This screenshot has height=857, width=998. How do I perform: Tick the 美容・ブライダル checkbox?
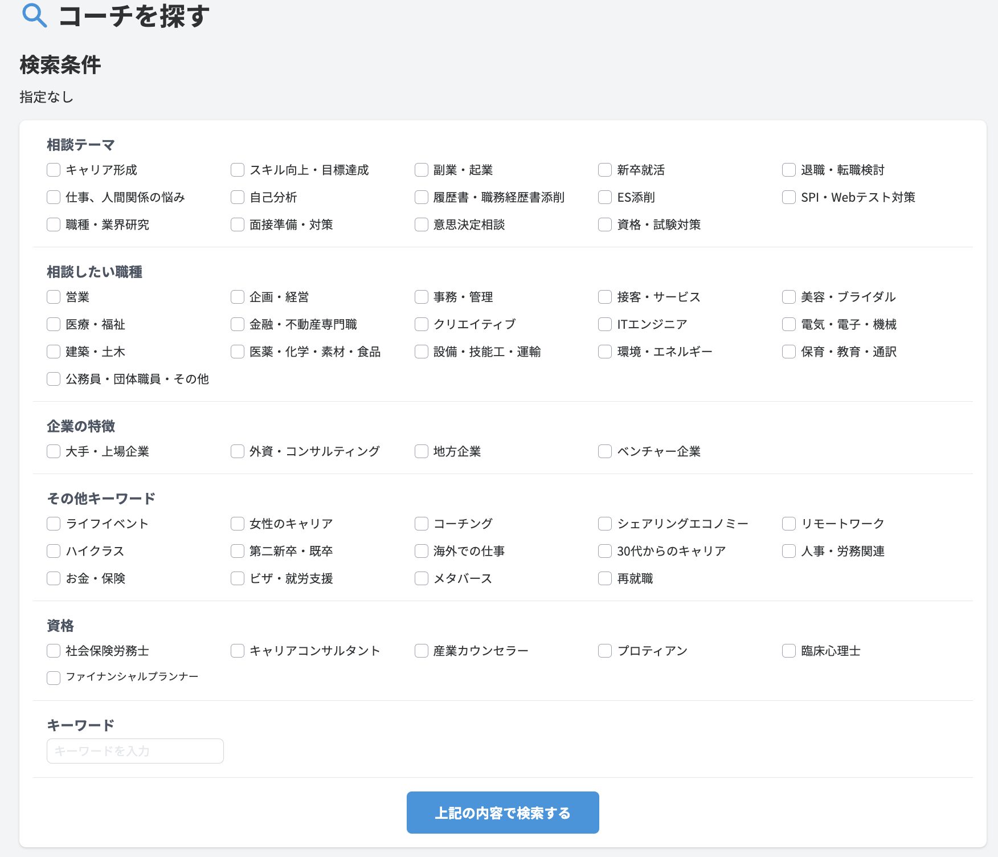click(x=789, y=297)
